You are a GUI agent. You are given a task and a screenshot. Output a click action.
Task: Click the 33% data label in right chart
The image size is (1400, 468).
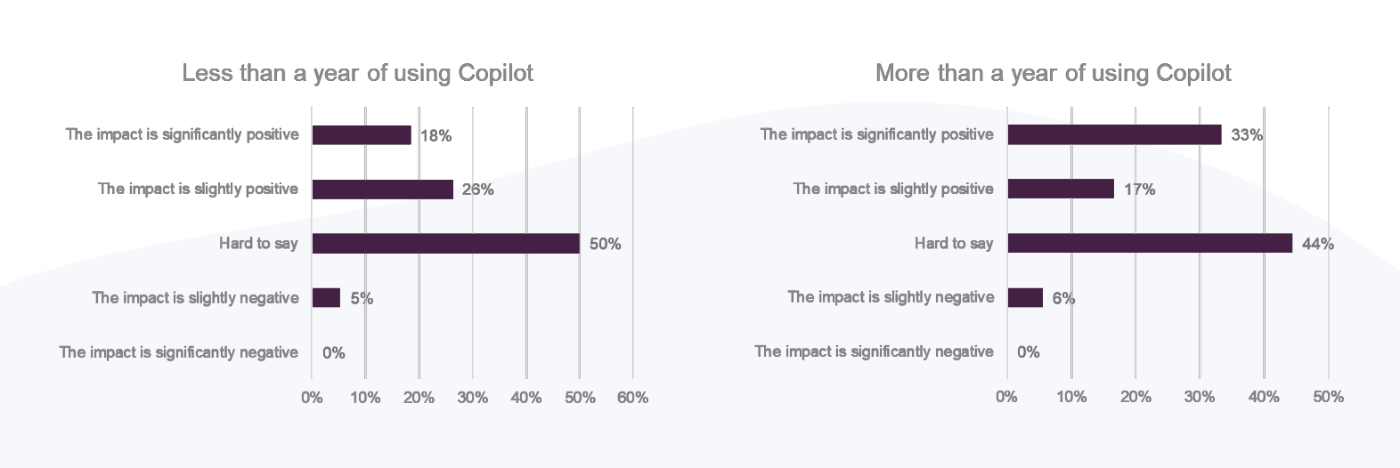click(1247, 135)
